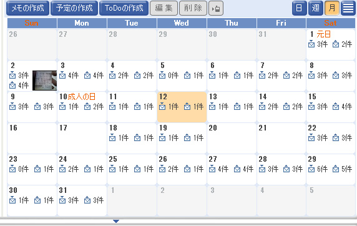
Task: Click the Sun column header
Action: [x=32, y=23]
